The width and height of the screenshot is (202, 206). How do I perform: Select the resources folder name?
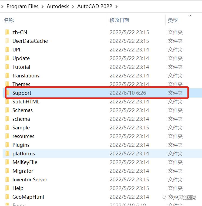coord(23,136)
